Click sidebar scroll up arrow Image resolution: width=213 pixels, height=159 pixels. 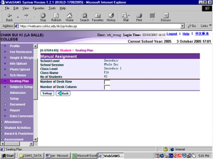35,46
